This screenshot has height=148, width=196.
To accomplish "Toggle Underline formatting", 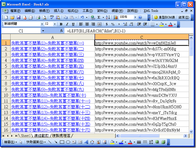I will (73, 24).
